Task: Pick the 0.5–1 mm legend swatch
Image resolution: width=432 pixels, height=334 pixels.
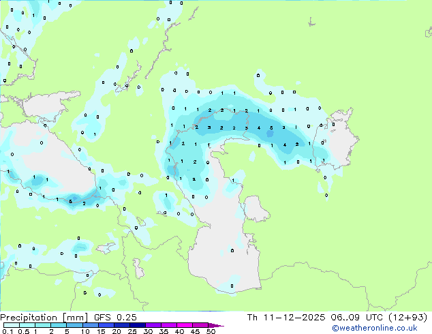Action: click(27, 325)
